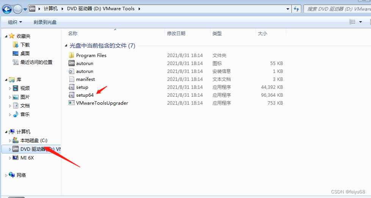Expand the arrow after VMware Tools breadcrumb
The height and width of the screenshot is (198, 371).
139,9
